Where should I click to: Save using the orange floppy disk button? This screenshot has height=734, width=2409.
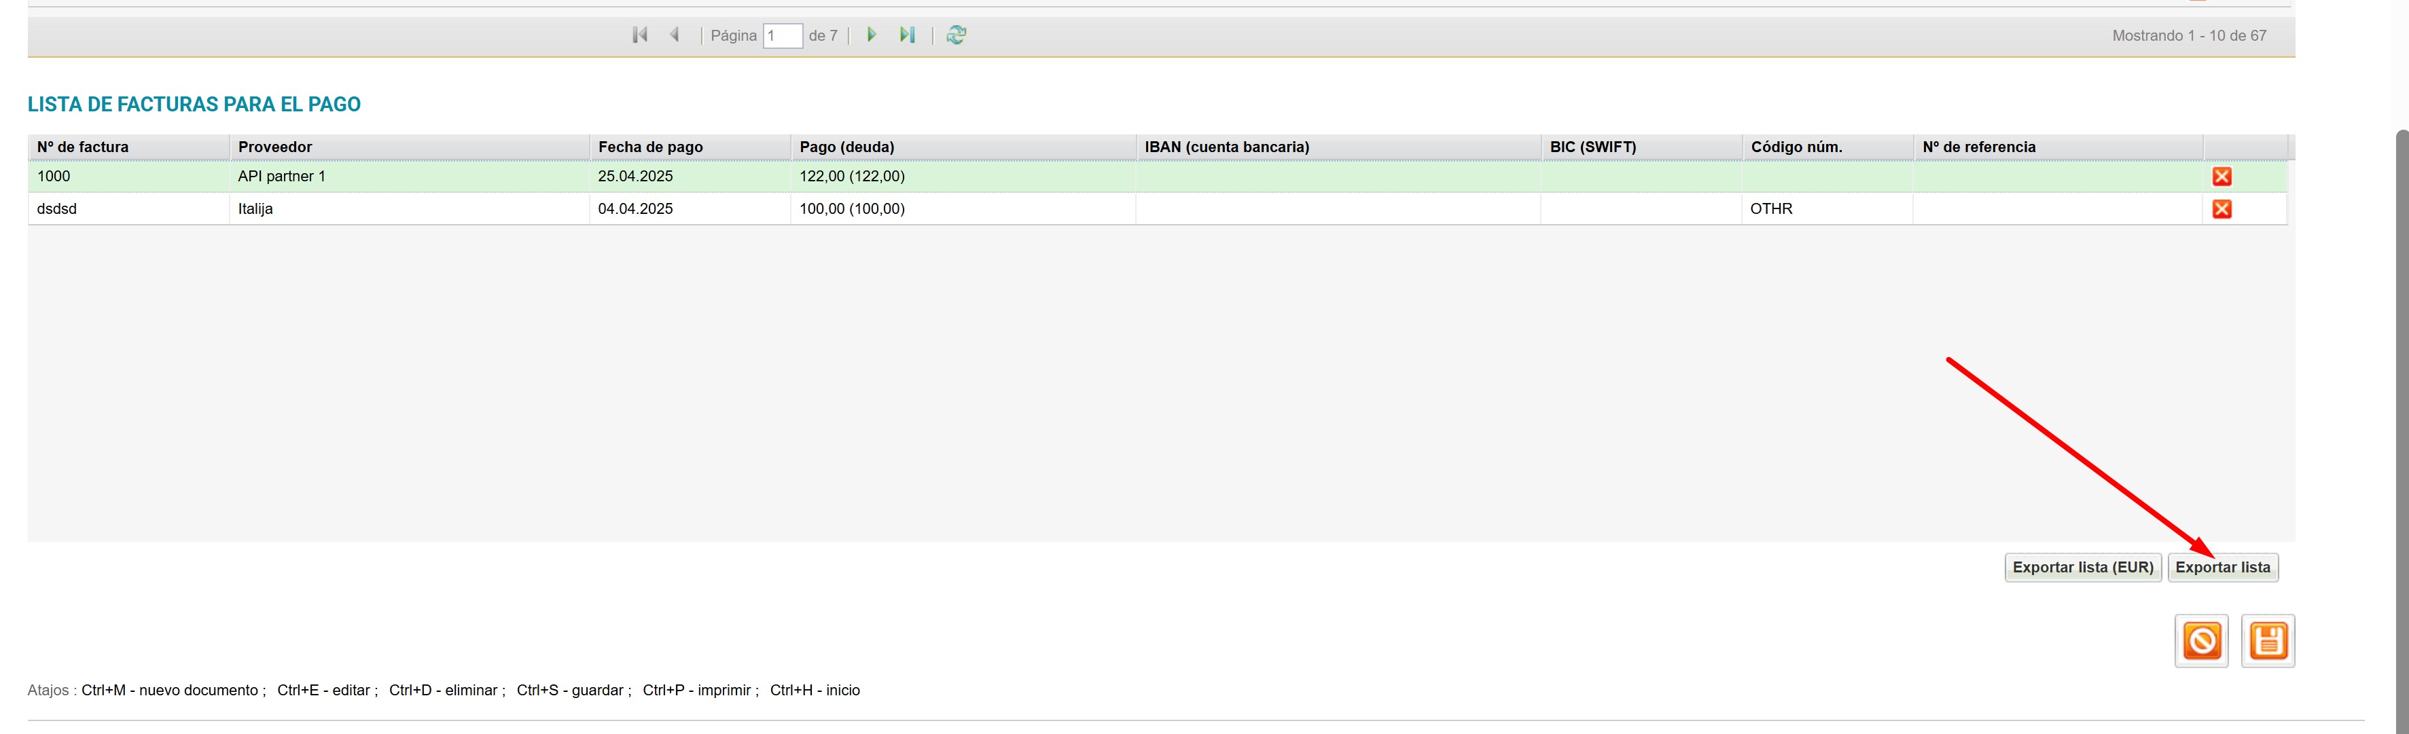pyautogui.click(x=2268, y=642)
